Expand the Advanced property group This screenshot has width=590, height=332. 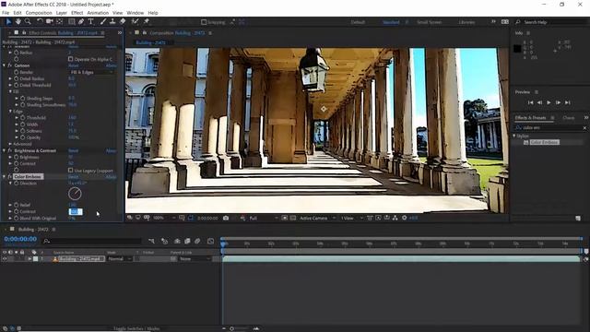pos(10,144)
